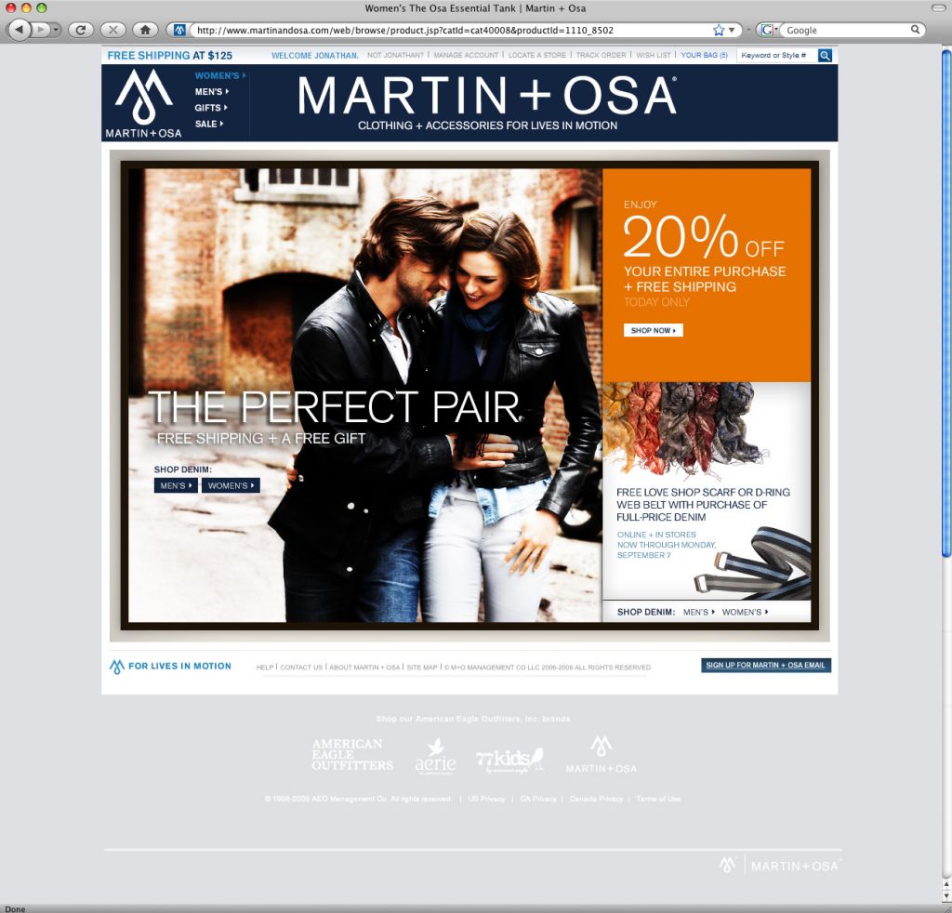This screenshot has width=952, height=913.
Task: Click the magnifier in Google search box
Action: (x=916, y=29)
